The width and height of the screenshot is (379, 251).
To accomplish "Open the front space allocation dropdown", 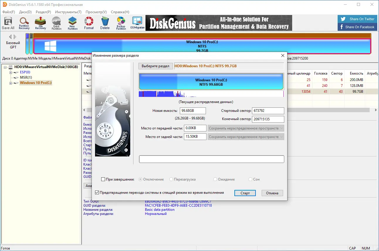I will point(246,128).
